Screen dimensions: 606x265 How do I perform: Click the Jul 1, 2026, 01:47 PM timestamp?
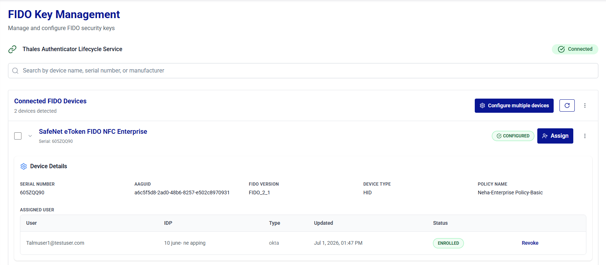[338, 243]
